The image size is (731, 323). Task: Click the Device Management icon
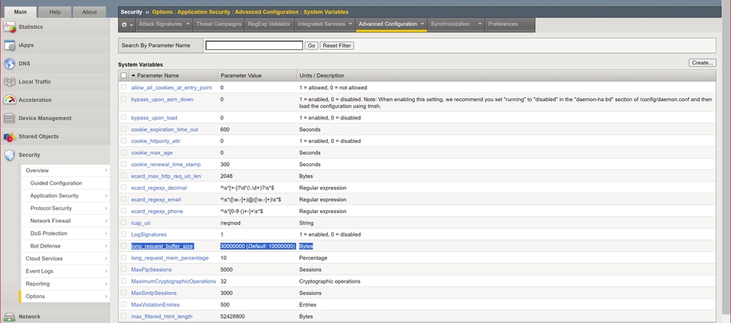pyautogui.click(x=10, y=119)
